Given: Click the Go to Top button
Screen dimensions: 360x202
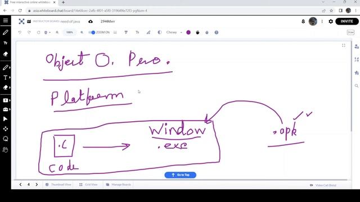Looking at the screenshot, I should pos(180,175).
